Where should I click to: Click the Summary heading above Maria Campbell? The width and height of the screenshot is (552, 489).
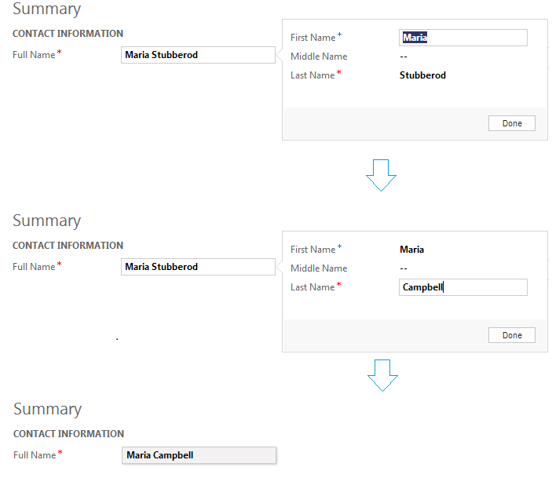pyautogui.click(x=47, y=409)
